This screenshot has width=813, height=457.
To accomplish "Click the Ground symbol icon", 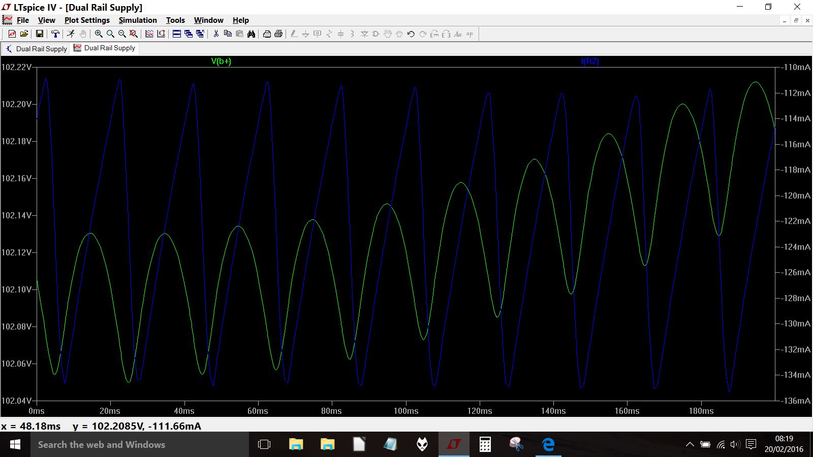I will click(x=306, y=34).
